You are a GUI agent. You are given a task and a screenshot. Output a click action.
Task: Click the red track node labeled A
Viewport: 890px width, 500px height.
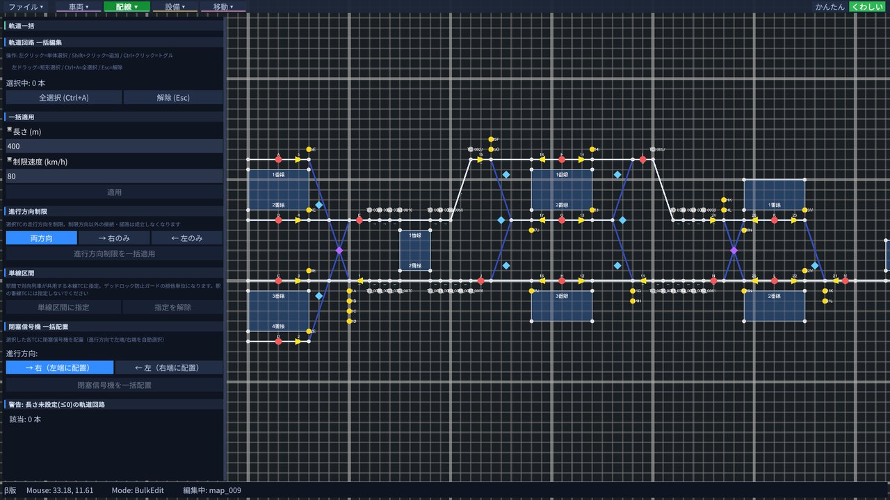click(278, 159)
